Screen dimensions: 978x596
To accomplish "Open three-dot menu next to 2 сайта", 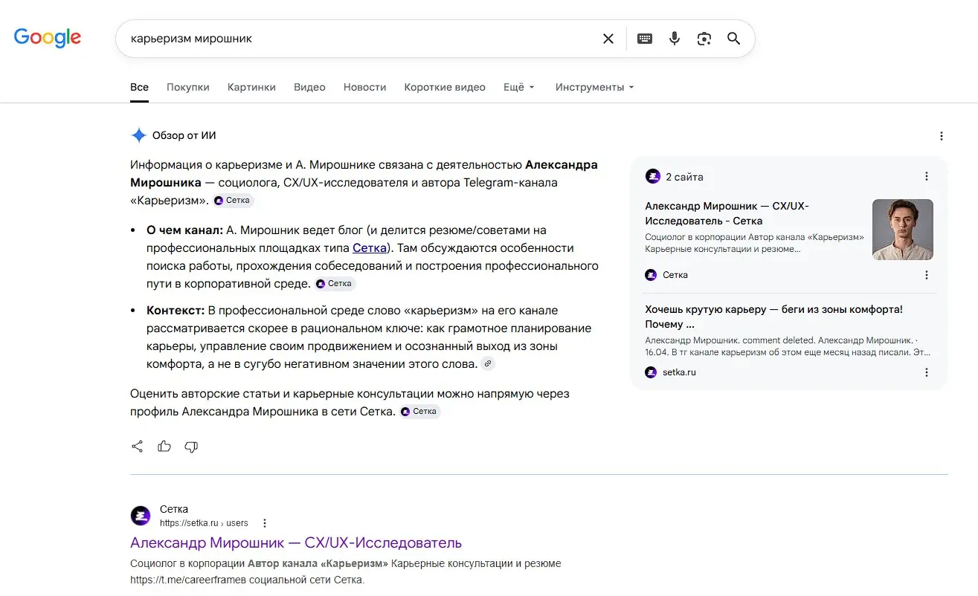I will click(x=927, y=176).
